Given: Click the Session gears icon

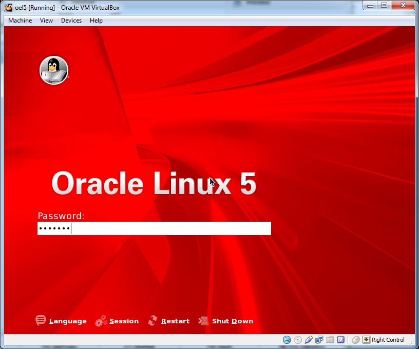Looking at the screenshot, I should (101, 321).
